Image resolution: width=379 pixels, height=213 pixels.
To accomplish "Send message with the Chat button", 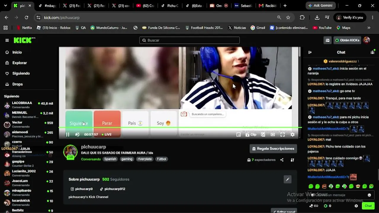I will (368, 206).
